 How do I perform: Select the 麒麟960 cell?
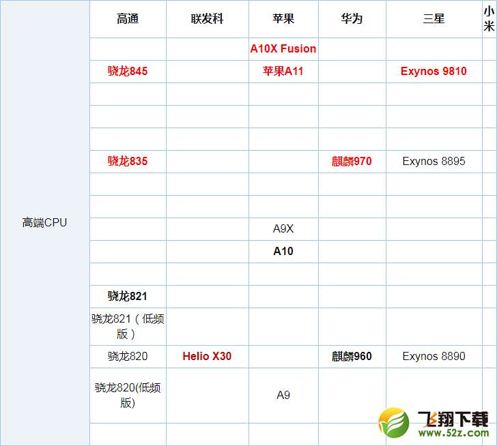point(352,356)
